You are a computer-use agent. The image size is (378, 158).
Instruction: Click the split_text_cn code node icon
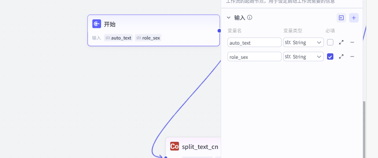tap(174, 147)
